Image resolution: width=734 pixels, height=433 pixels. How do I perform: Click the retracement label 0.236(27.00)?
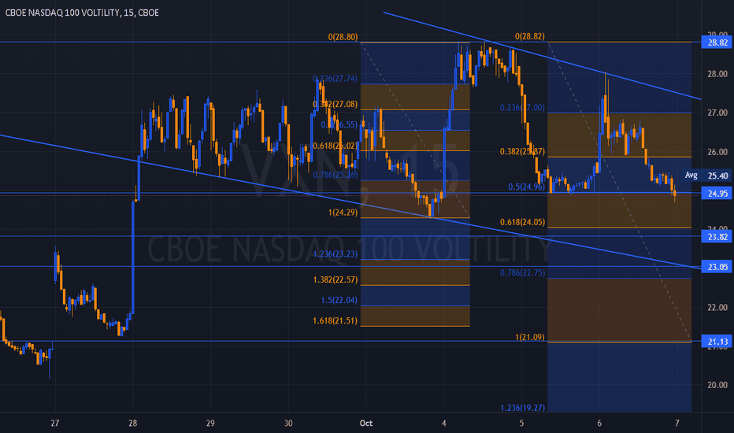click(x=522, y=108)
